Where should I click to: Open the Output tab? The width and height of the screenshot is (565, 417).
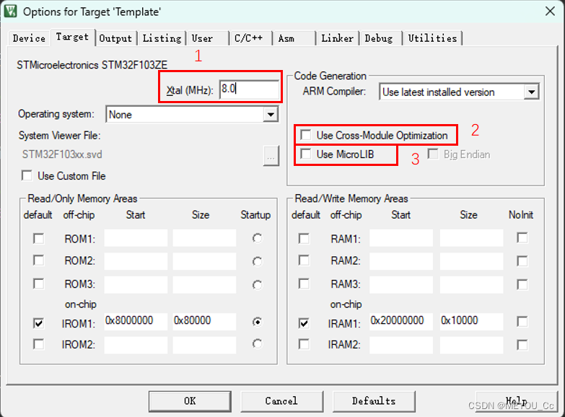pyautogui.click(x=115, y=38)
